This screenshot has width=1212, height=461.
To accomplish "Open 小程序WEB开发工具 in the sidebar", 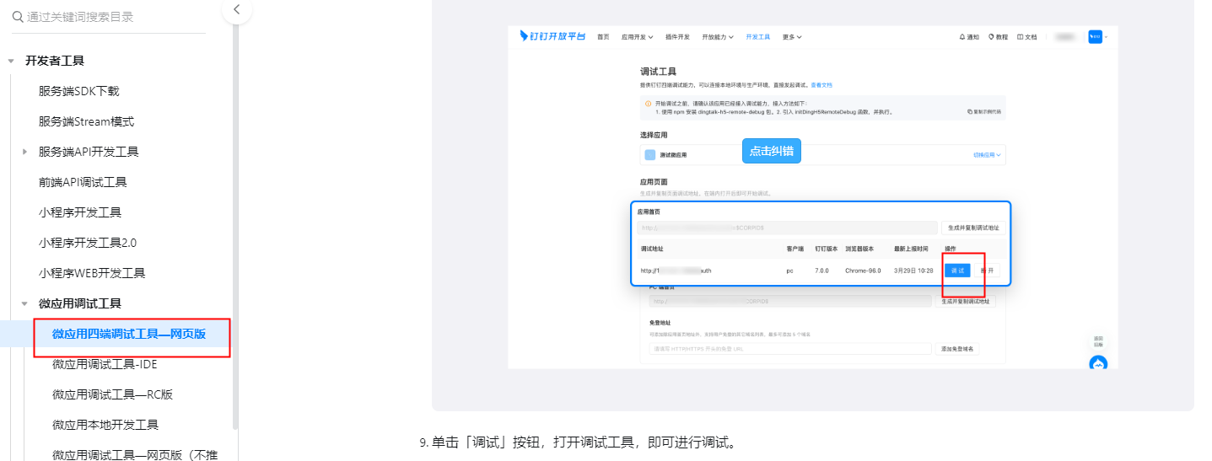I will coord(92,273).
